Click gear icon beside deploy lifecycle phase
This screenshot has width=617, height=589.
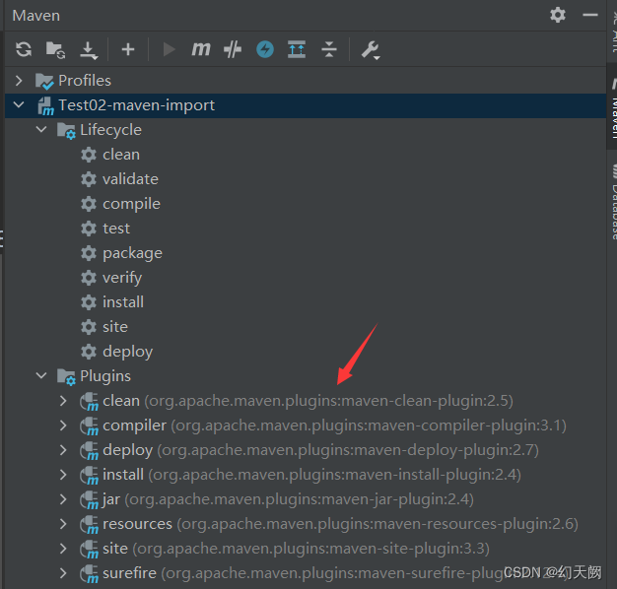click(x=89, y=352)
